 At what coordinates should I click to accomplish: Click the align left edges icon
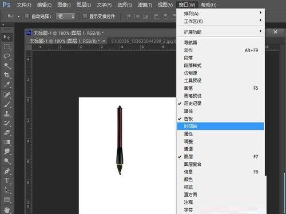pos(157,17)
